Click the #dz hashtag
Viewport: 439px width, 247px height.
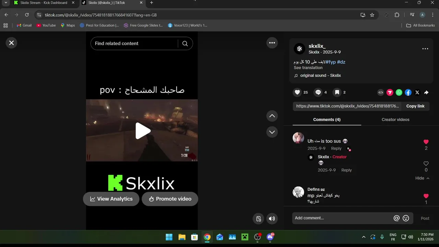coord(341,62)
